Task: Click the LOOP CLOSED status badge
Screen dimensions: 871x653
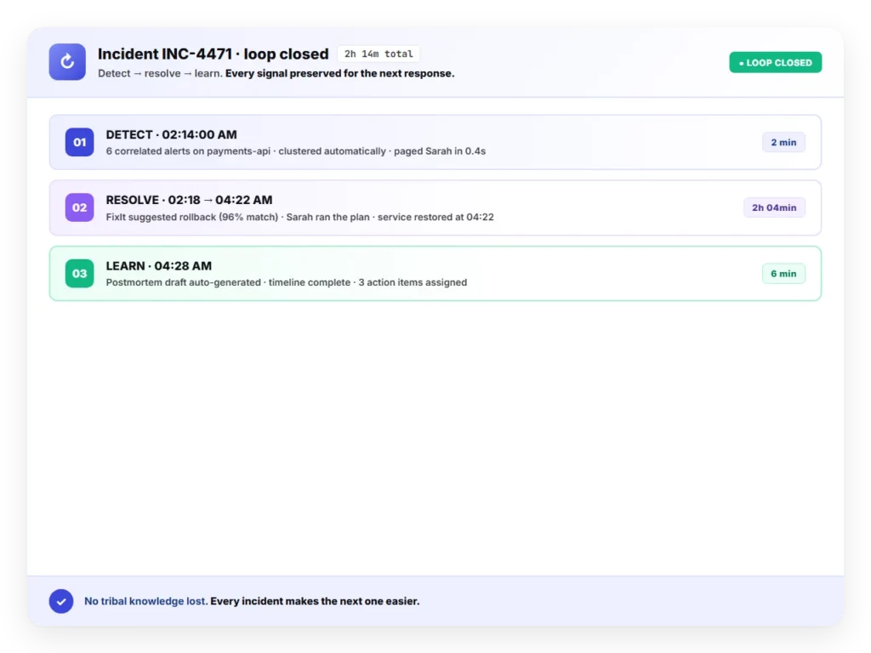Action: click(x=776, y=63)
